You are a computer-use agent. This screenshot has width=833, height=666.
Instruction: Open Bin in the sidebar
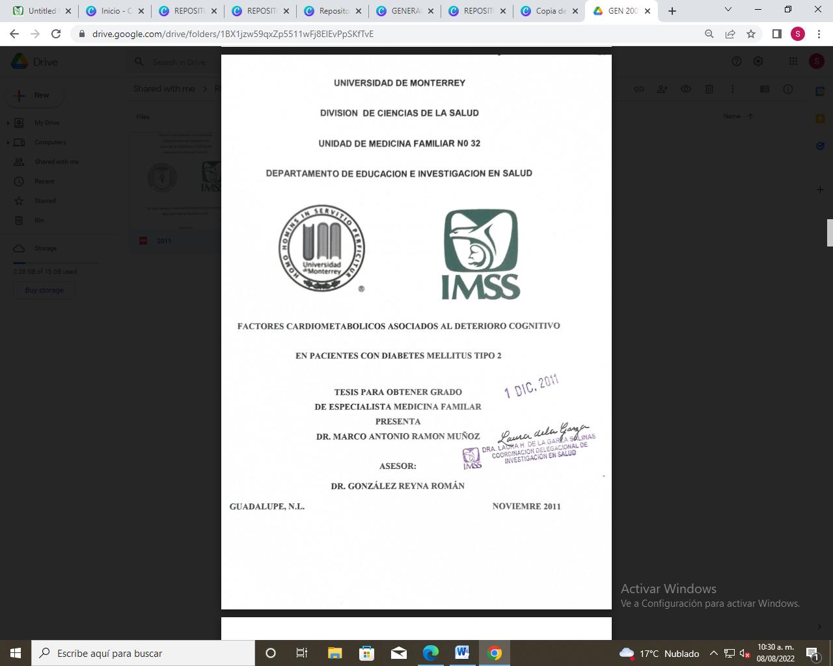click(x=39, y=220)
